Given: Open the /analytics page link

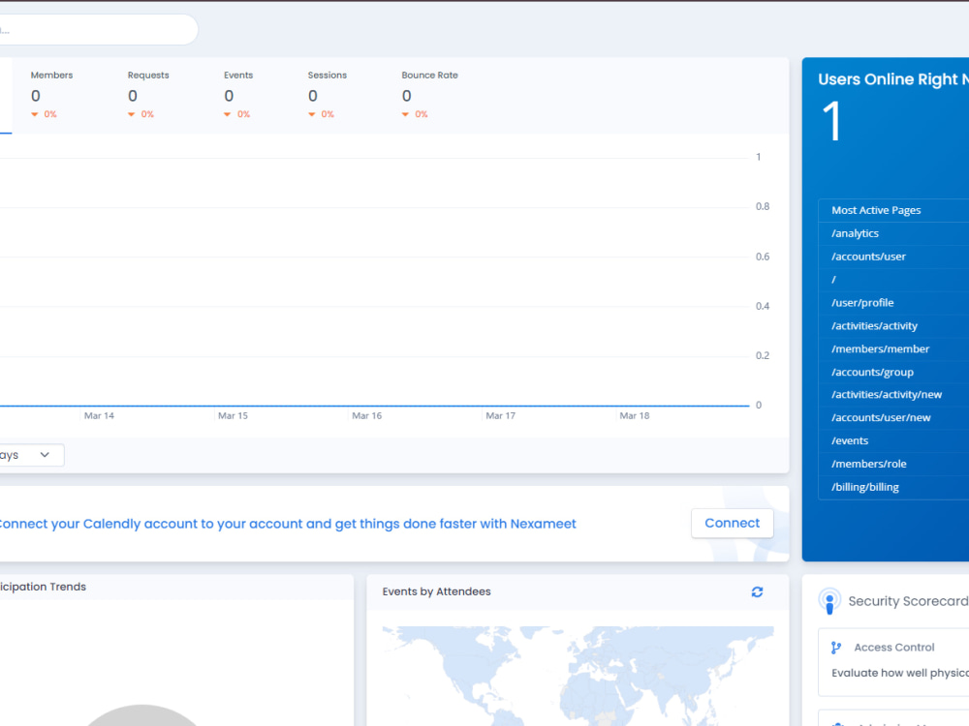Looking at the screenshot, I should (x=854, y=233).
